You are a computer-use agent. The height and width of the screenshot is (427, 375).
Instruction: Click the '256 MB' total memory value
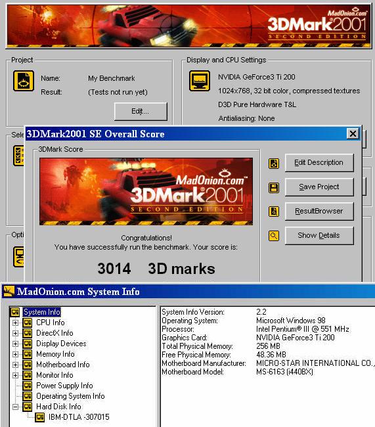coord(268,346)
